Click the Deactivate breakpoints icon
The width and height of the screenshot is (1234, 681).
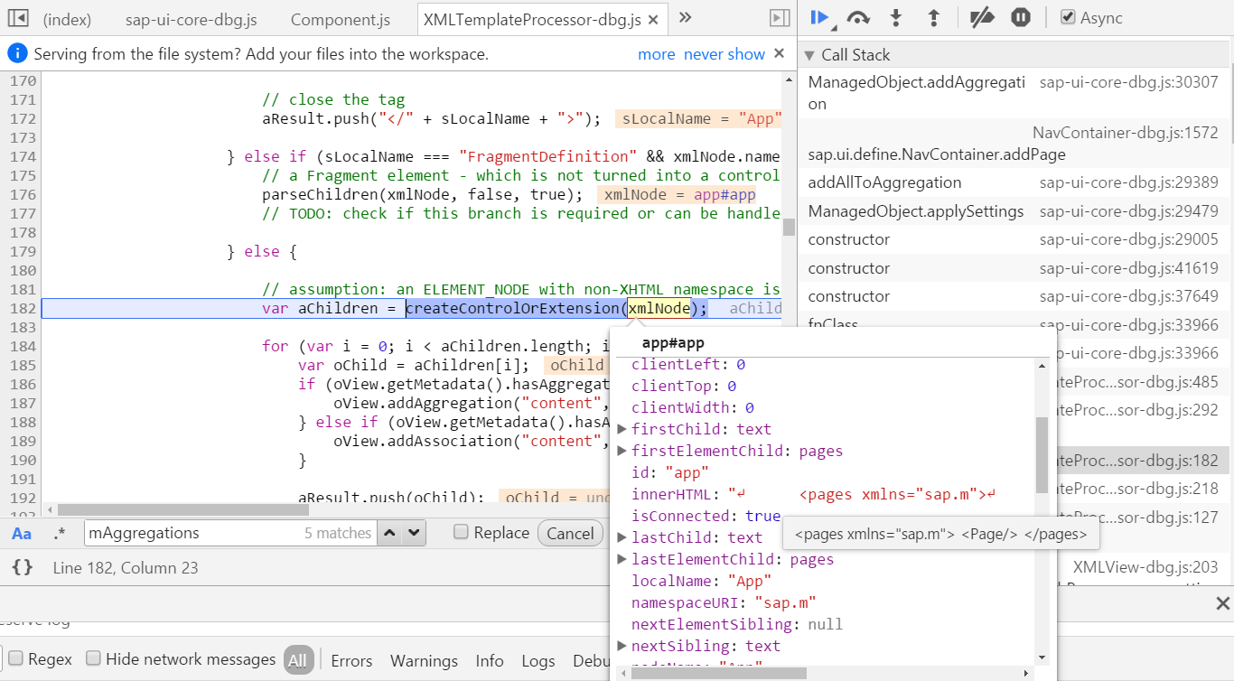982,18
